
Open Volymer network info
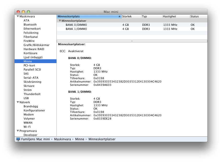point(29,119)
